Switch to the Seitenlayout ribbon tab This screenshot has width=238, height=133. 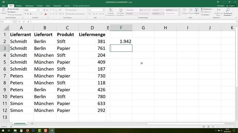[x=29, y=6]
